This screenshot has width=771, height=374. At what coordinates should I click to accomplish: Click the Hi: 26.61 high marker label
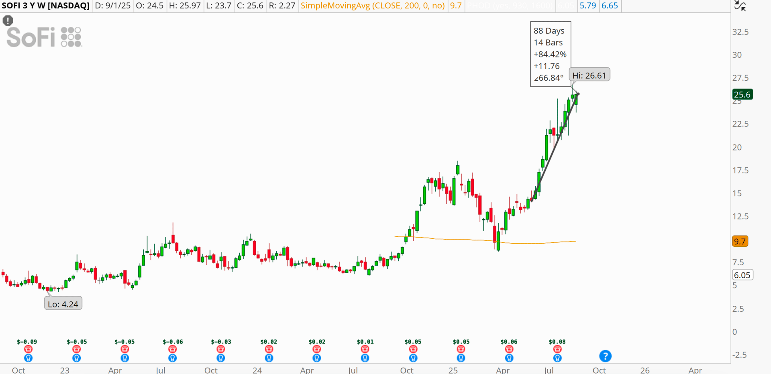pos(589,75)
